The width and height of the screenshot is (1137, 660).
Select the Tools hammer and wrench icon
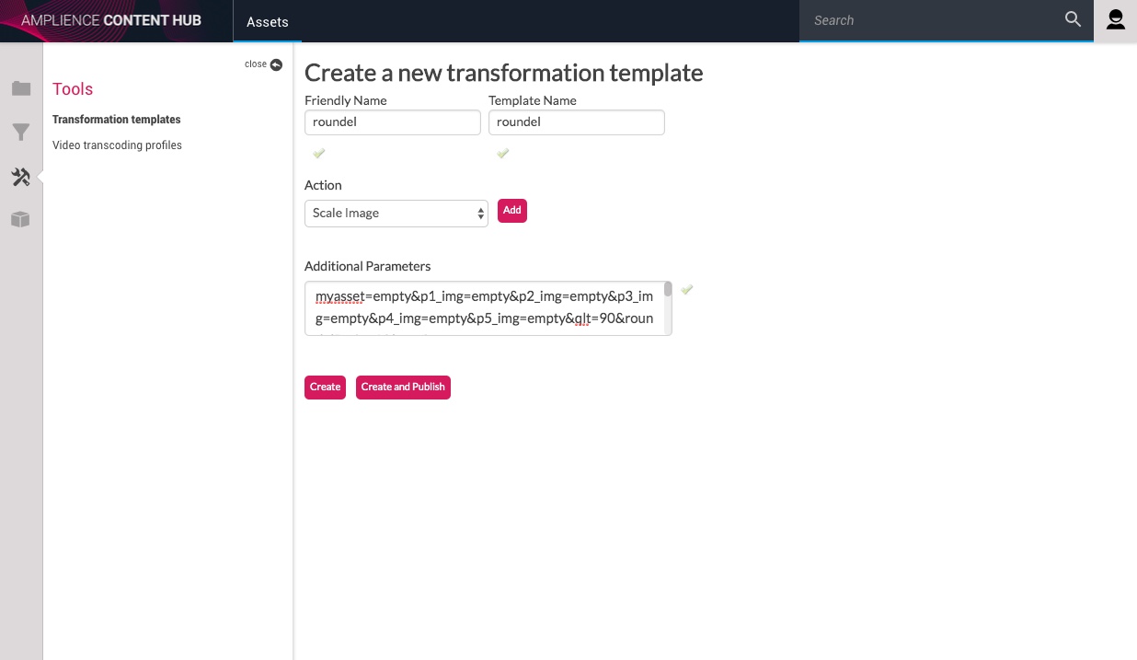21,177
